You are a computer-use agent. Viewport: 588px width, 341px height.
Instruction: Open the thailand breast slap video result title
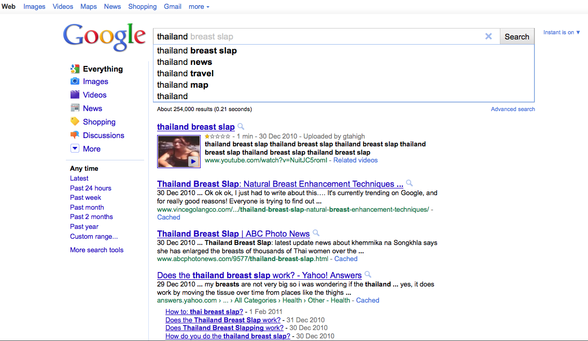196,127
